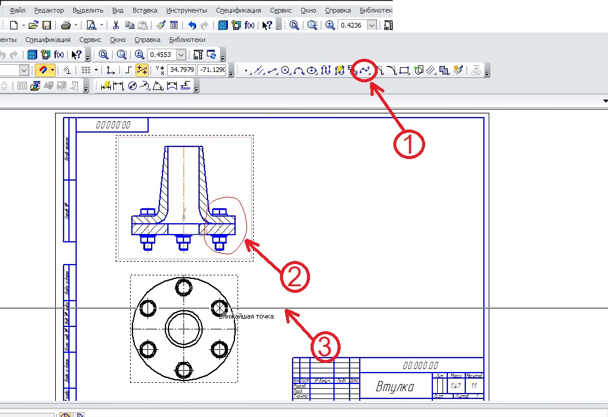
Task: Expand the grid options dropdown arrow
Action: click(x=95, y=70)
